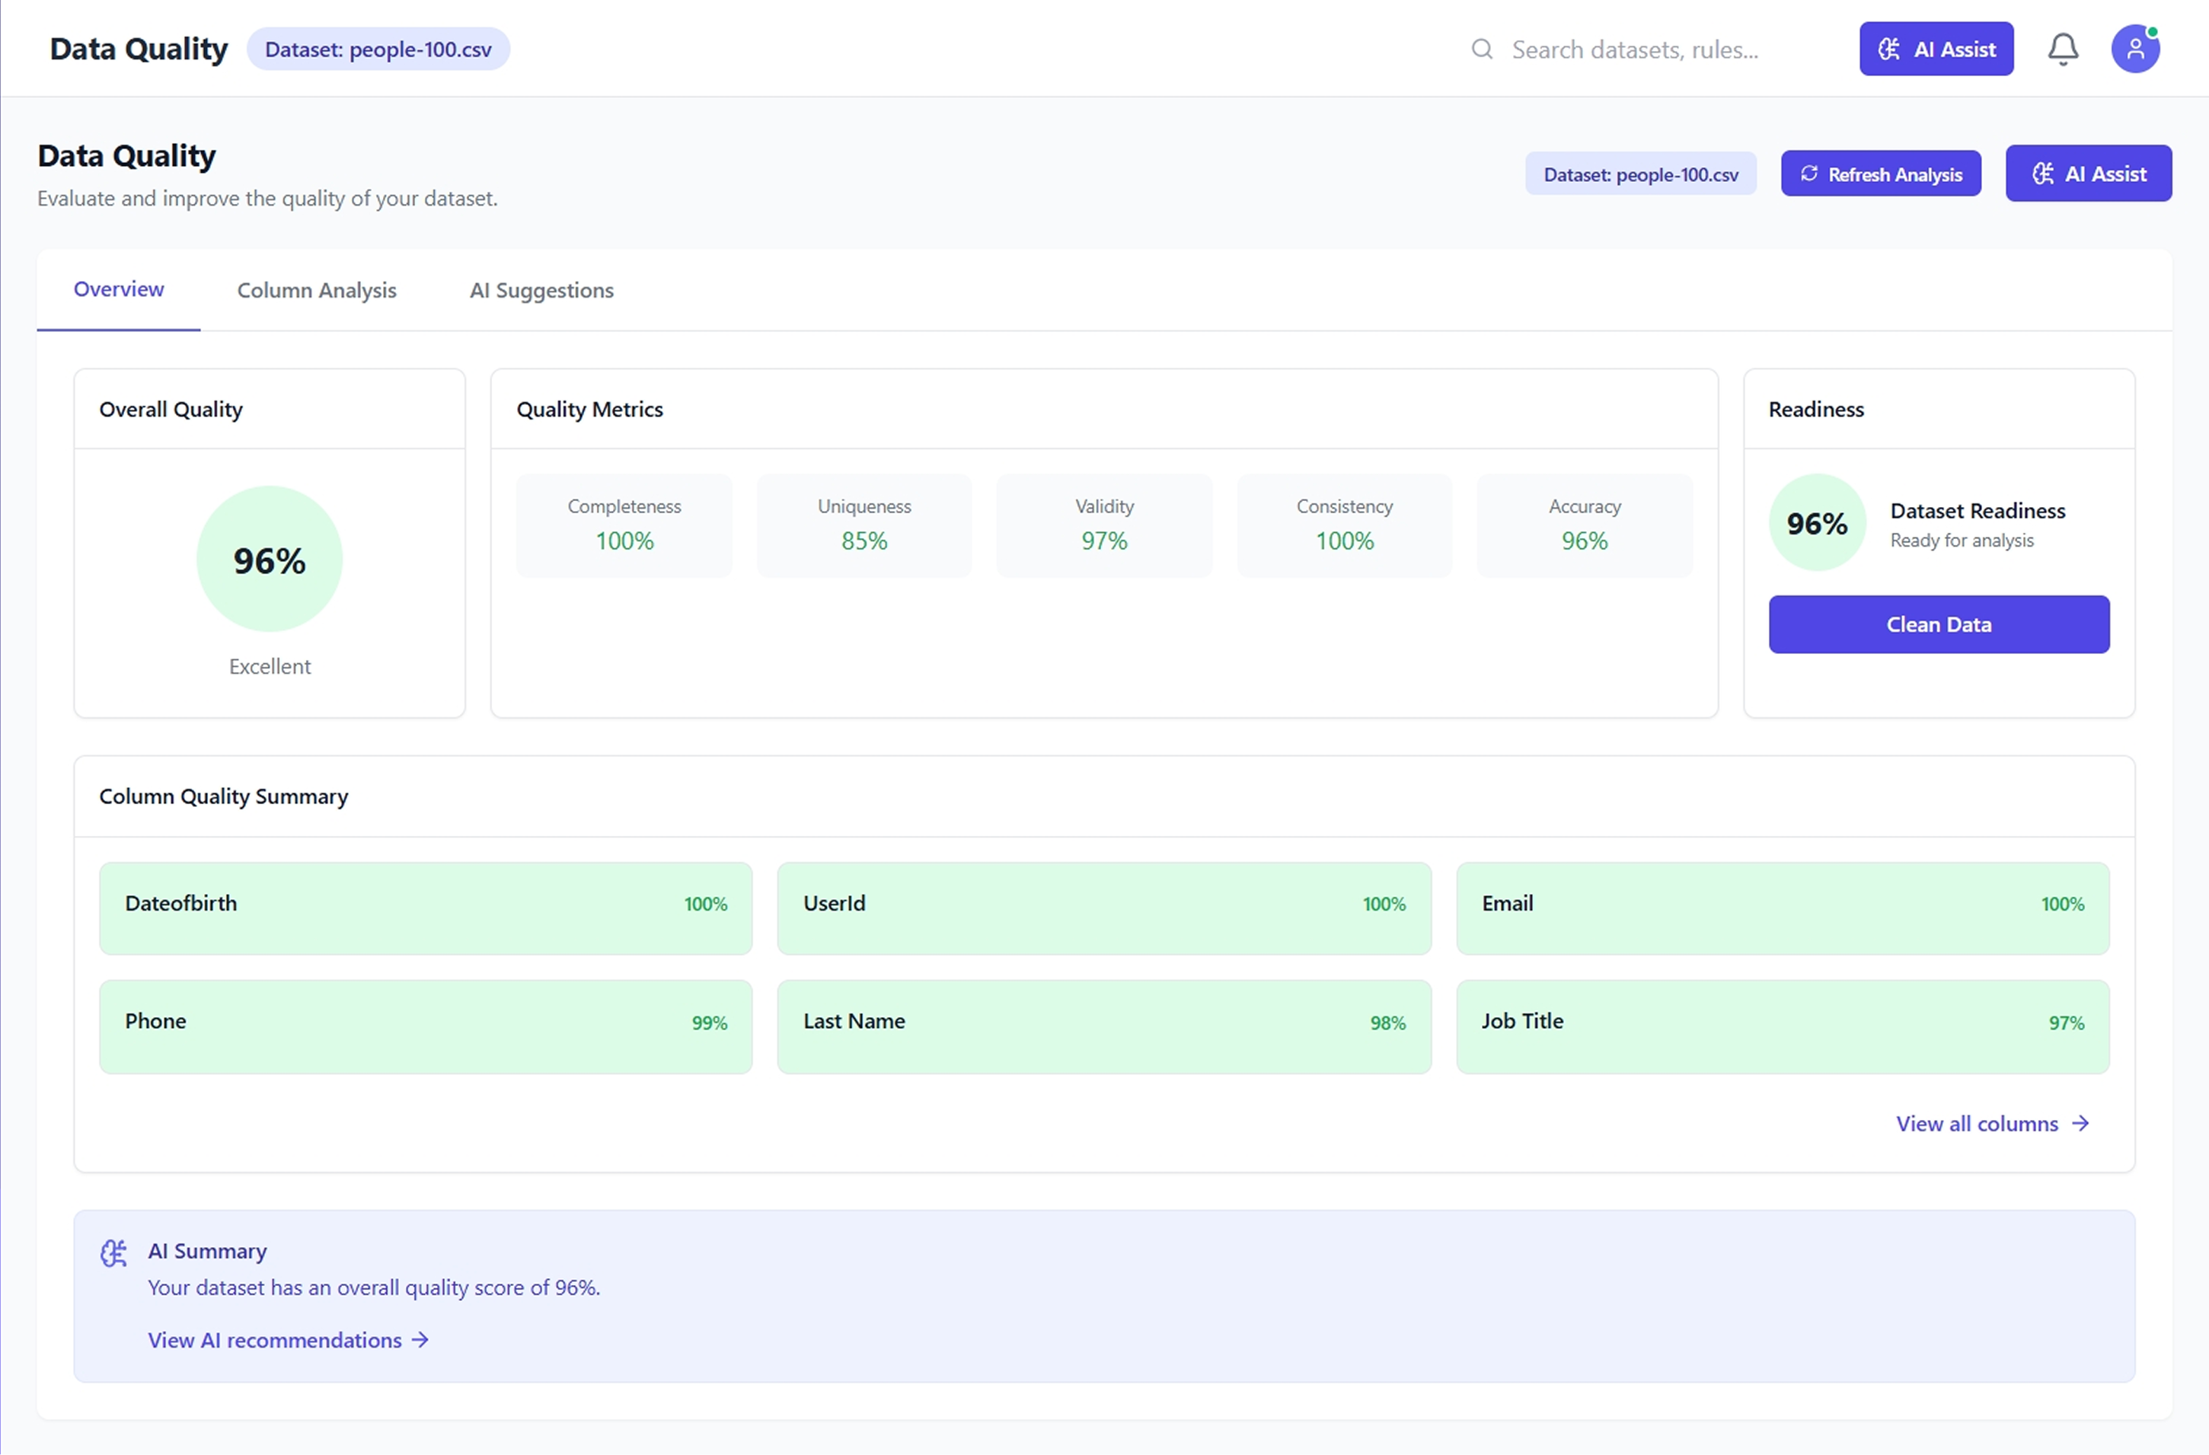Click the top bar Dataset people-100.csv badge
2209x1455 pixels.
click(x=378, y=49)
